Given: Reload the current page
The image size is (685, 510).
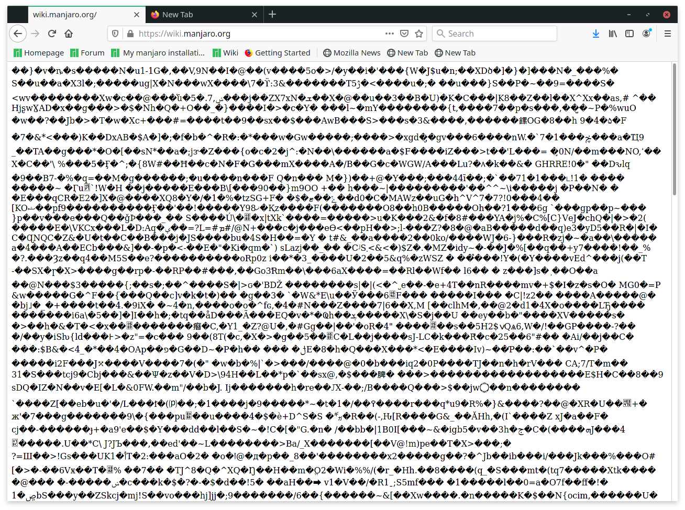Looking at the screenshot, I should click(52, 34).
